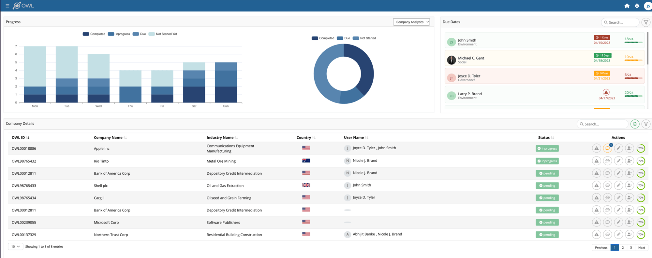
Task: Assign user to Microsoft Corp row
Action: (630, 222)
